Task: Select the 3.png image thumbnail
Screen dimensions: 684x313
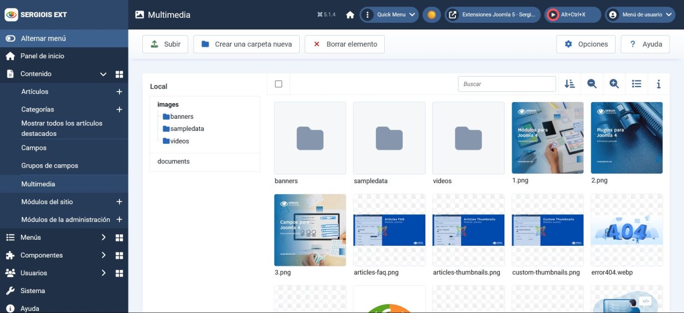Action: coord(310,230)
